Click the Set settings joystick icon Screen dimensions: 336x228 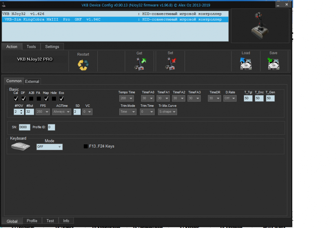click(170, 63)
